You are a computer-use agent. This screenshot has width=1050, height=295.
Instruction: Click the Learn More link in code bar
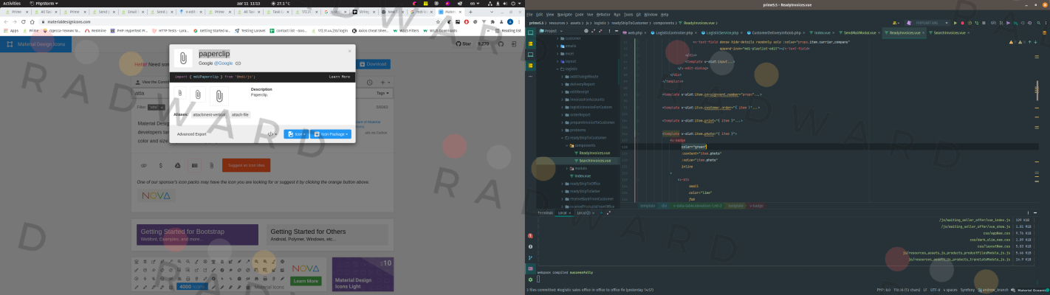point(339,77)
